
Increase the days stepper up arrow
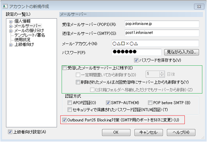(161, 72)
